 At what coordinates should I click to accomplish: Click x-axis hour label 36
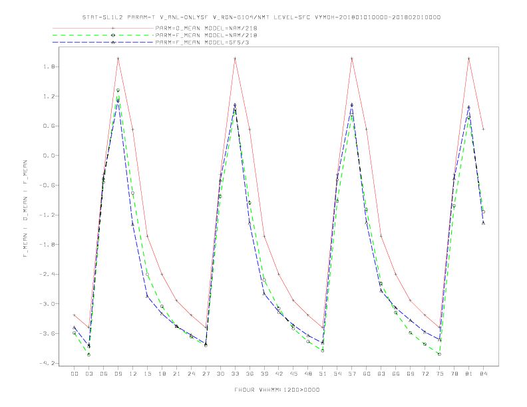250,374
